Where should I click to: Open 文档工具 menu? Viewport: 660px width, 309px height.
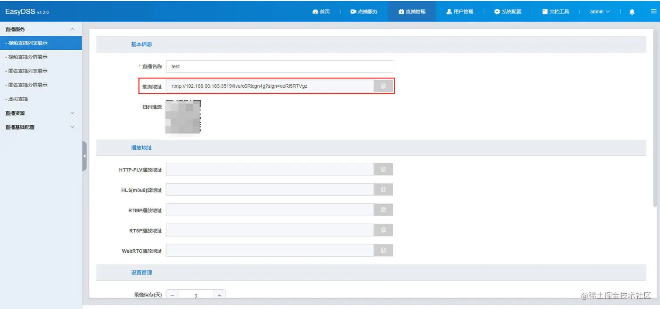pos(556,12)
